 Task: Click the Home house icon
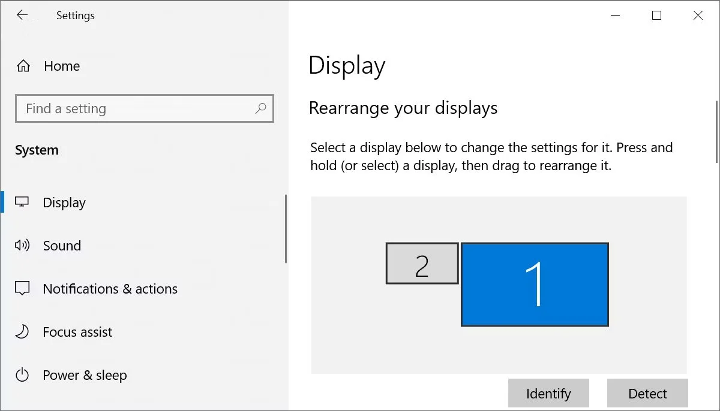click(x=22, y=66)
